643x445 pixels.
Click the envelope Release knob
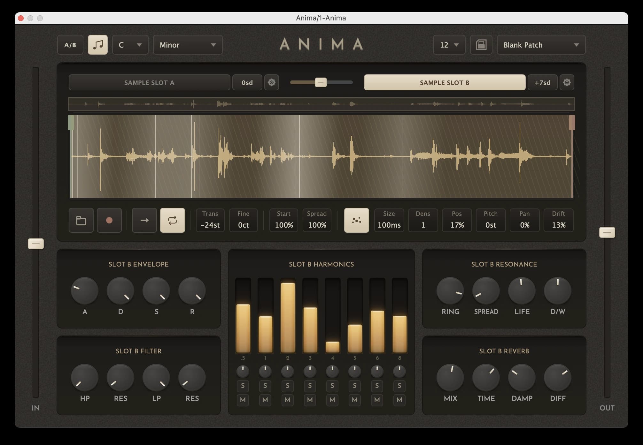click(192, 291)
